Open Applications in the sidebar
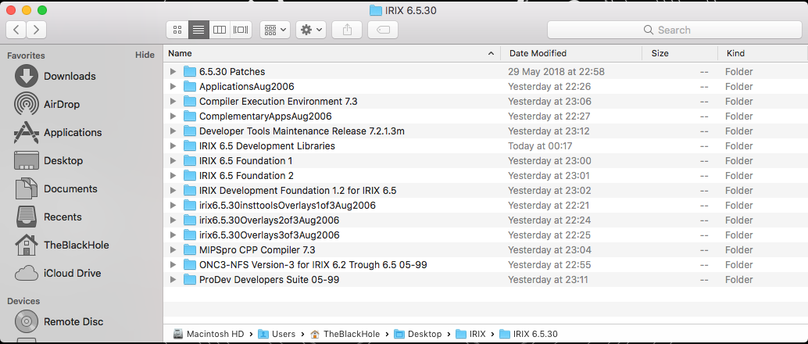The image size is (808, 344). pos(73,133)
